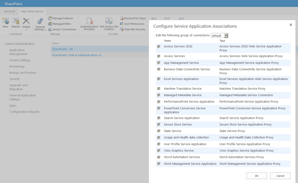Toggle the Search Service Application checkbox
Screen dimensions: 298x183
159,118
